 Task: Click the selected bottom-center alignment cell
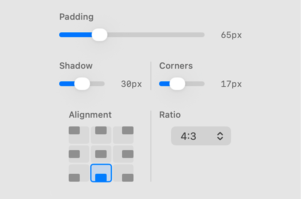101,173
